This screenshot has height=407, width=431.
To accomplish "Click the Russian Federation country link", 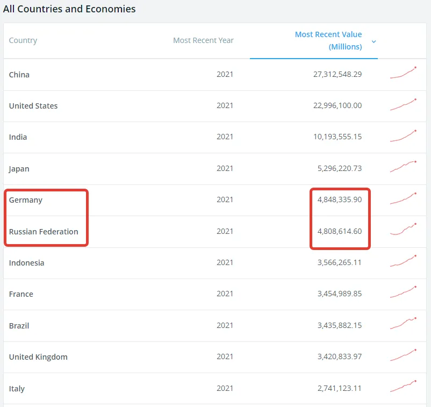I will pos(44,232).
